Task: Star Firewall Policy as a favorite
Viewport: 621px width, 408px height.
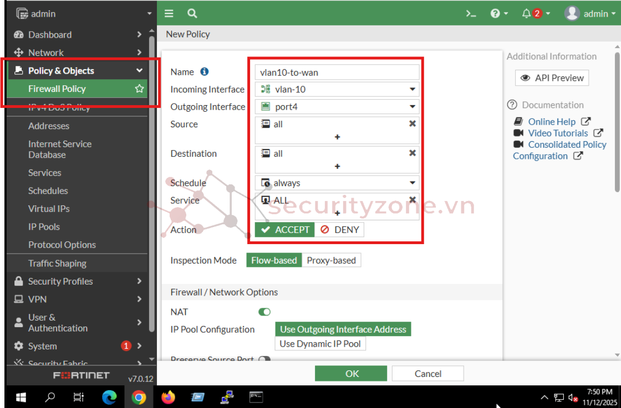Action: (140, 89)
